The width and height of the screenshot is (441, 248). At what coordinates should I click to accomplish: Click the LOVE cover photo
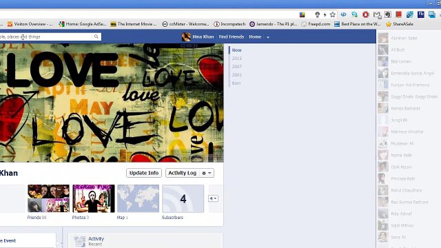(x=112, y=103)
